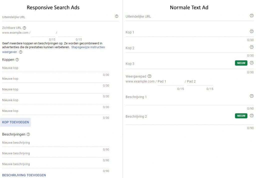Viewport: 256px width, 178px height.
Task: Click help icon beside Beschrijvingen heading
Action: (28, 134)
